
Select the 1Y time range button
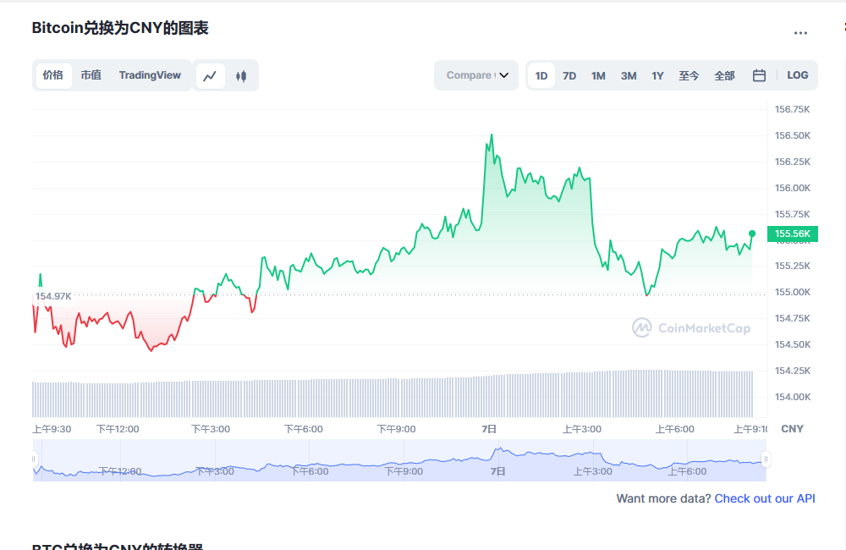point(657,75)
